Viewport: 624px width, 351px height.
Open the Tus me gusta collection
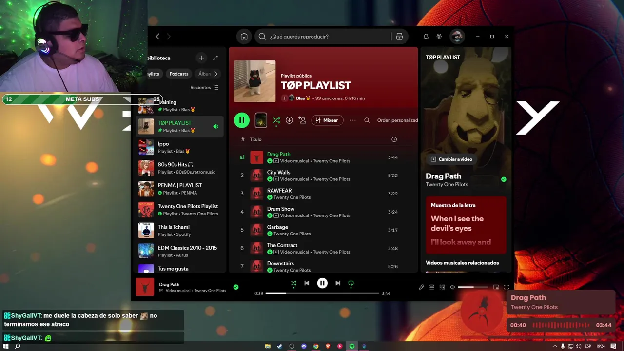pos(180,268)
